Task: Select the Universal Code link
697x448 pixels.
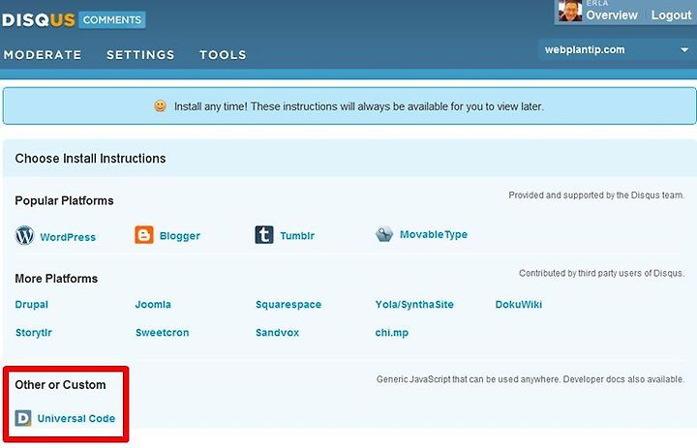Action: pyautogui.click(x=76, y=419)
